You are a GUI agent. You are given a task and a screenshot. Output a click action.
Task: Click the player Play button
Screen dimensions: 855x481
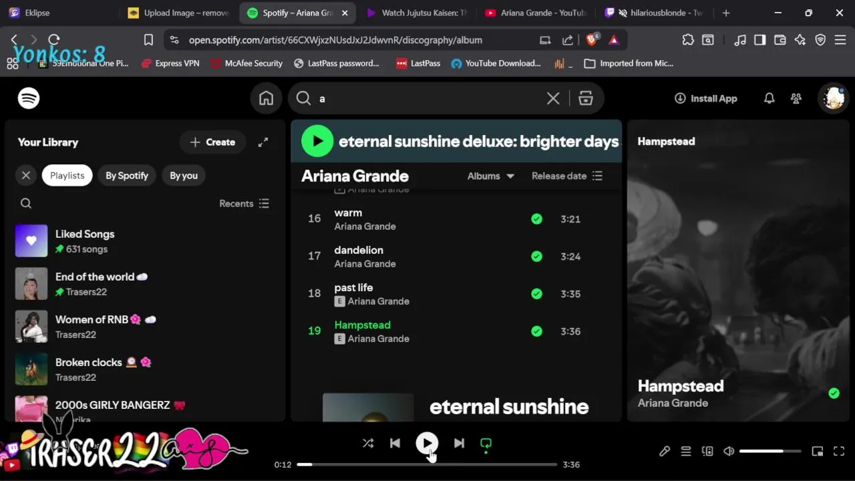[427, 443]
